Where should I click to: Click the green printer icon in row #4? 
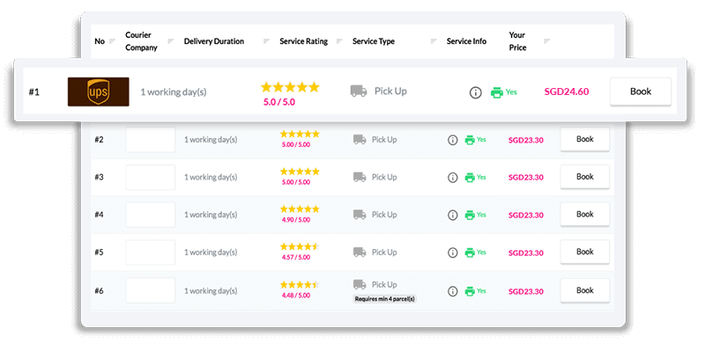coord(470,216)
